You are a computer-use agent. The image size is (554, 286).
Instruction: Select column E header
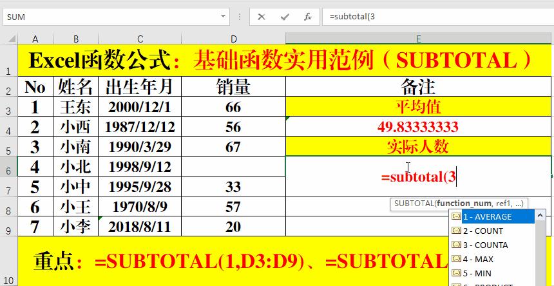point(418,39)
